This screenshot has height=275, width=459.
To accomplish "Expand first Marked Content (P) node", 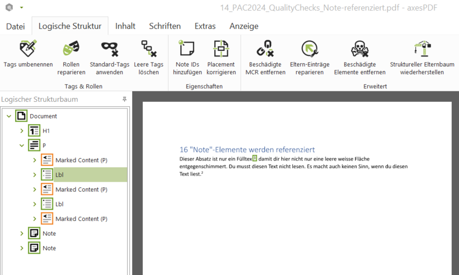I will [x=35, y=160].
